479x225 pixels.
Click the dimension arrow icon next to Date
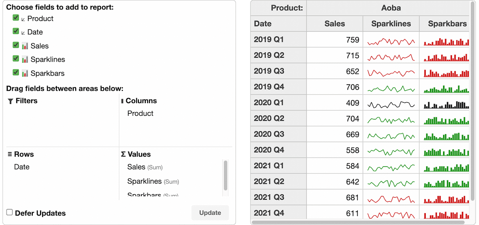point(23,33)
